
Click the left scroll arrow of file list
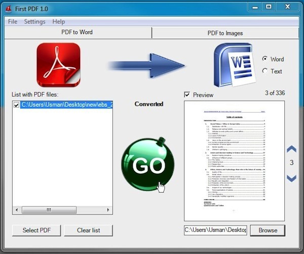tap(17, 210)
